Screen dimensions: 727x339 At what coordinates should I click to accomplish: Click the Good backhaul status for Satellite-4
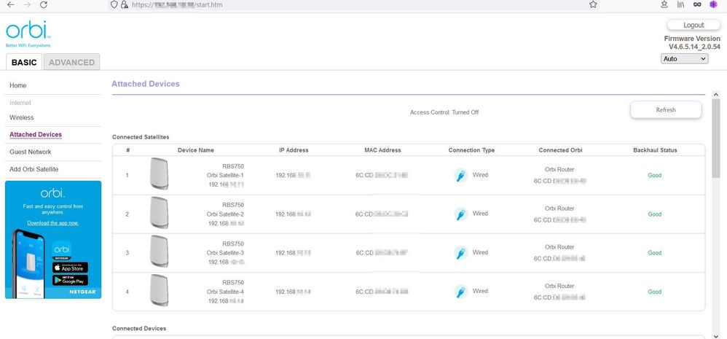click(655, 292)
